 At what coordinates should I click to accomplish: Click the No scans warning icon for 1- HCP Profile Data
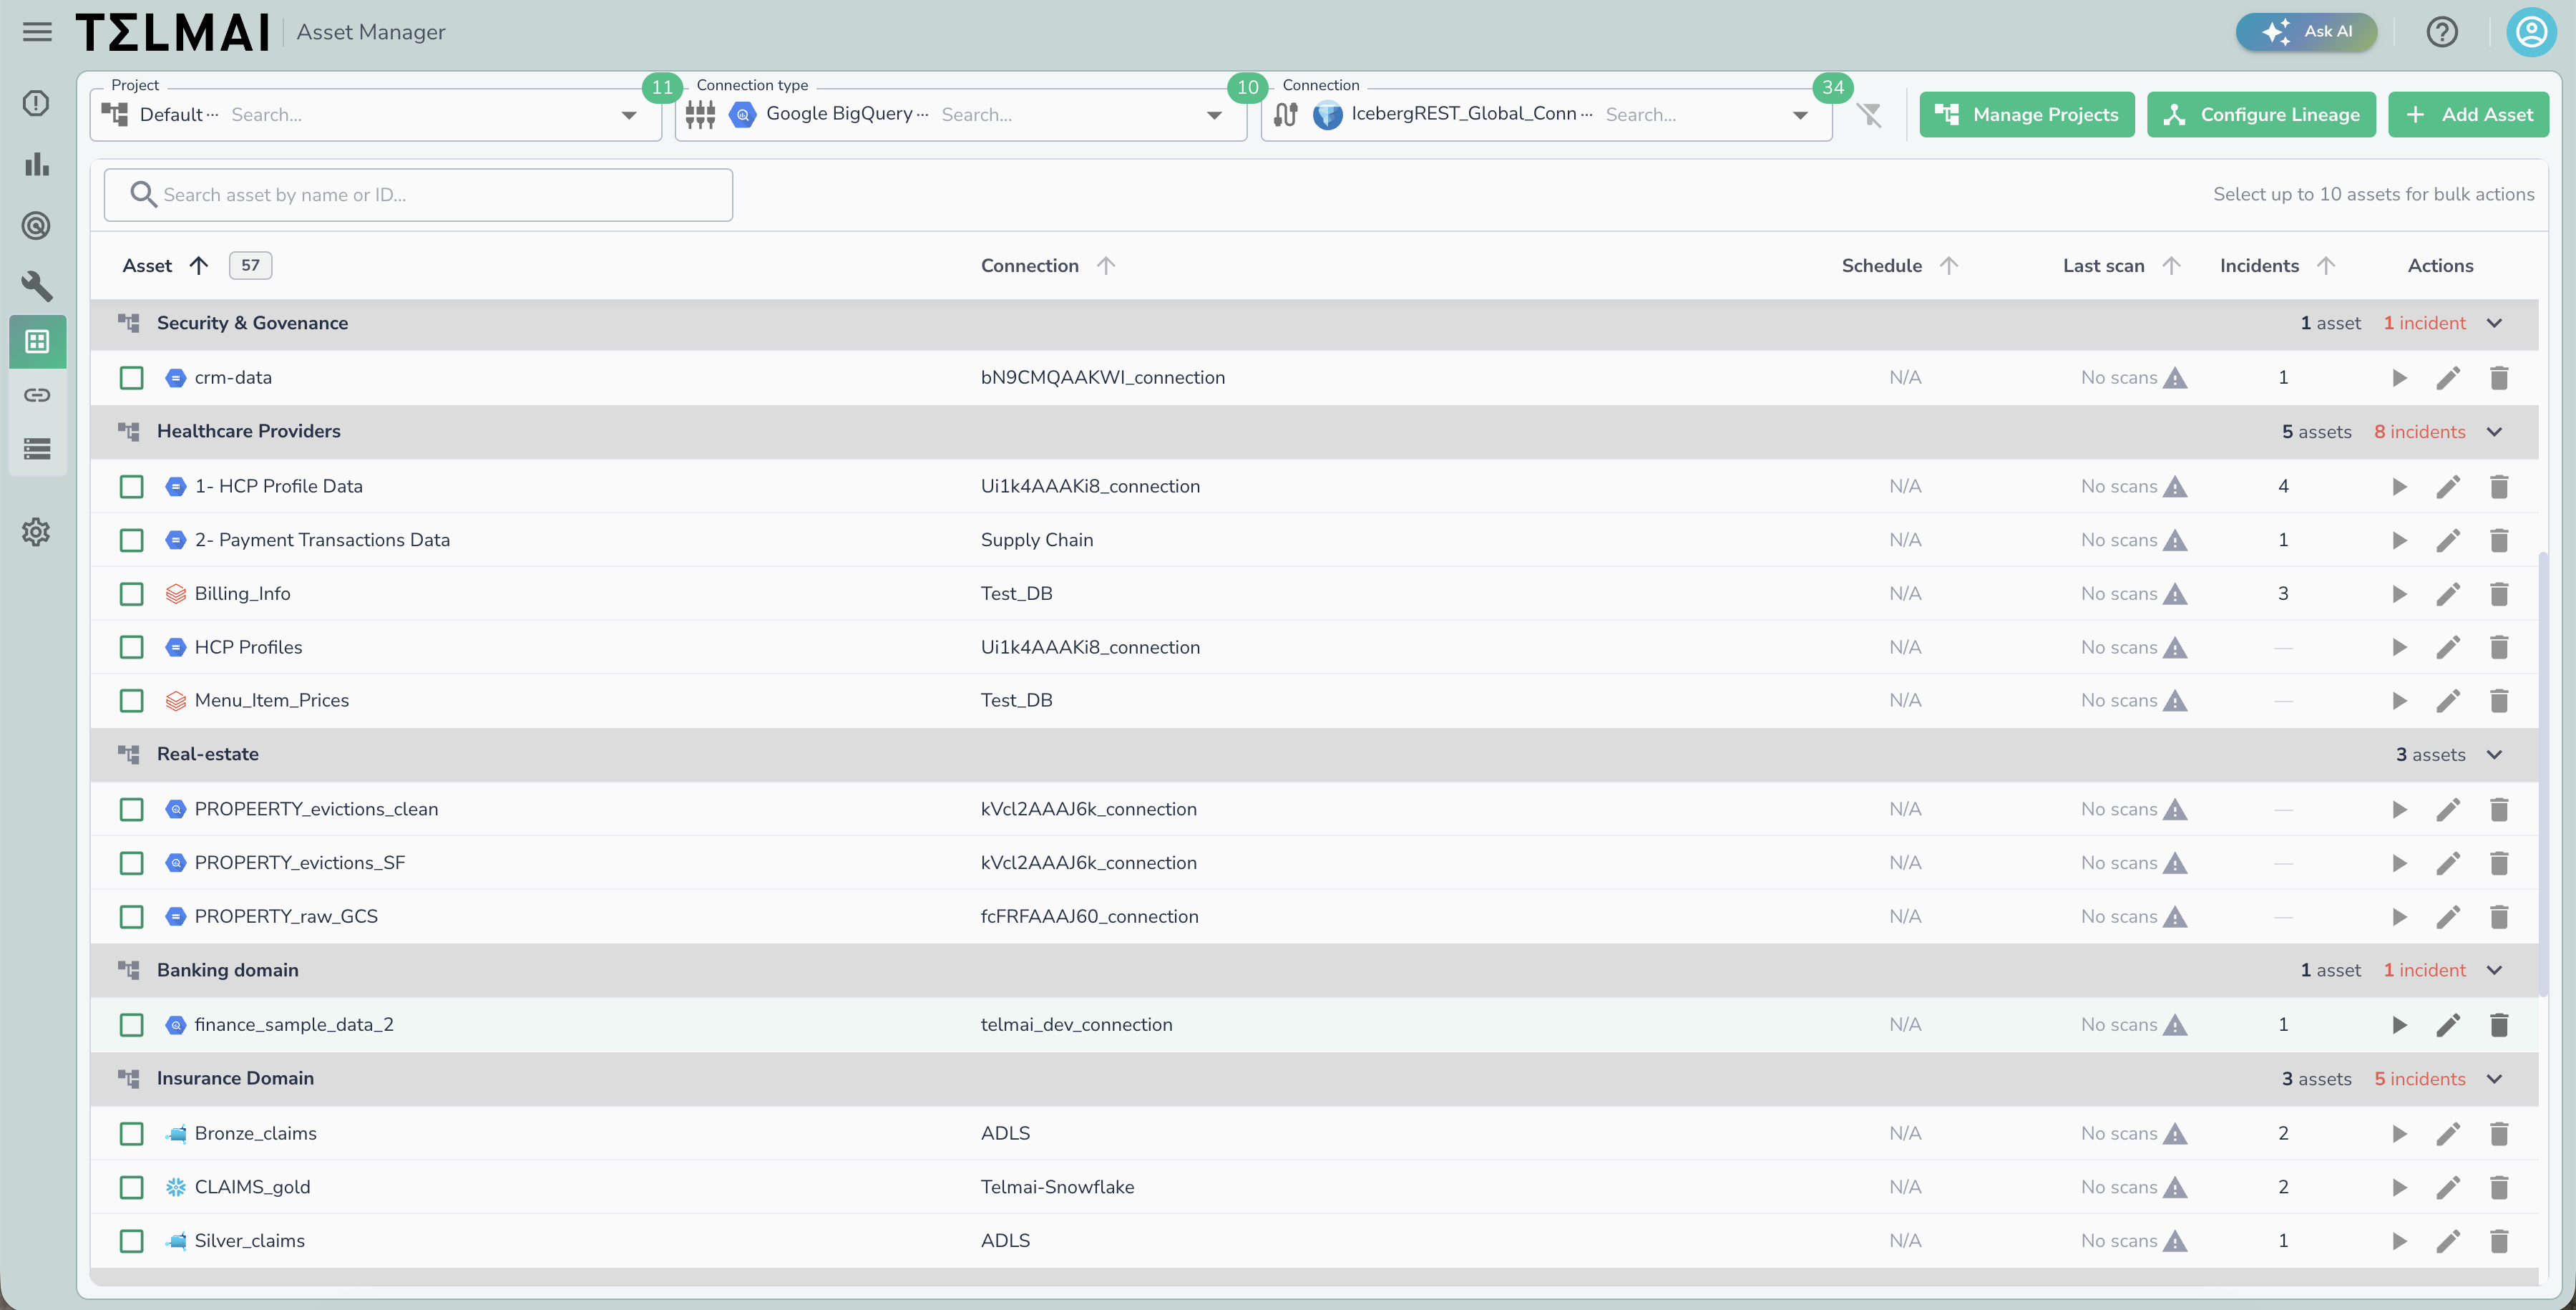(2174, 487)
